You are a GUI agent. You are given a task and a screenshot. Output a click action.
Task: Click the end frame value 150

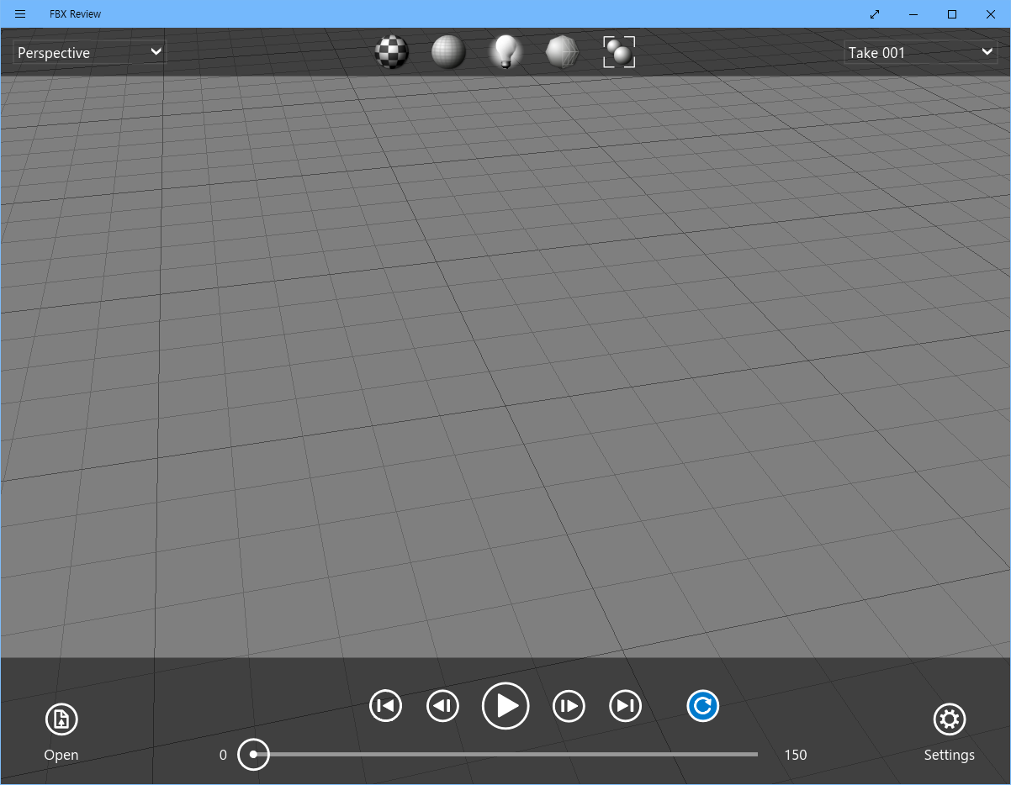coord(796,755)
